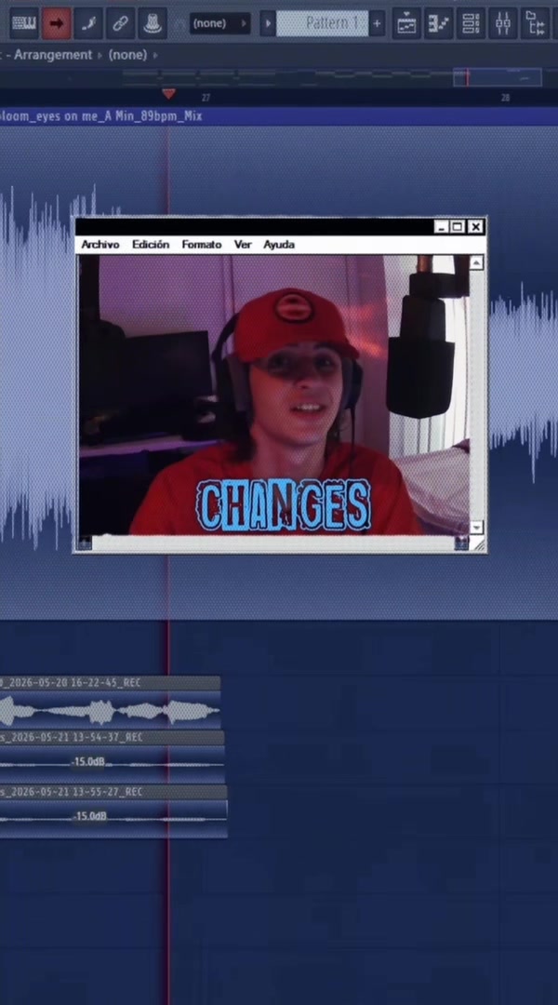Viewport: 558px width, 1005px height.
Task: Click the CHANGES caption text
Action: [284, 505]
